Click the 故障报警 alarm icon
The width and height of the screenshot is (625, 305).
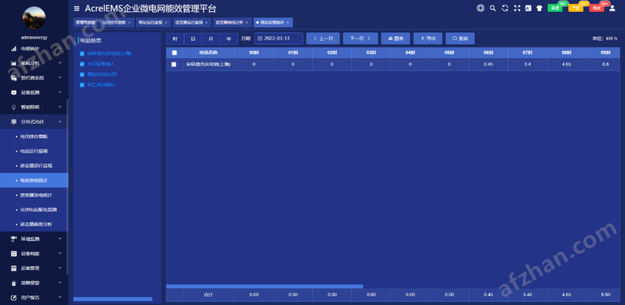pyautogui.click(x=14, y=282)
